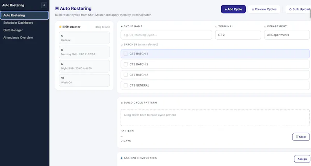This screenshot has width=311, height=166.
Task: Click the crown icon beside Shift master
Action: click(x=60, y=27)
